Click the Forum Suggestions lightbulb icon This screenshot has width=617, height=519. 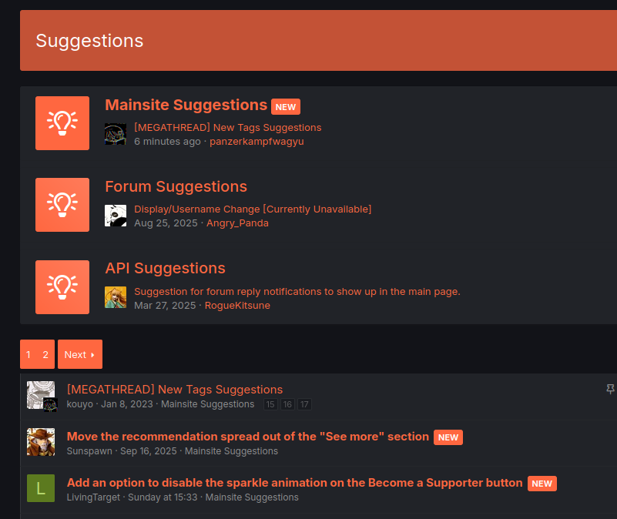[x=62, y=205]
